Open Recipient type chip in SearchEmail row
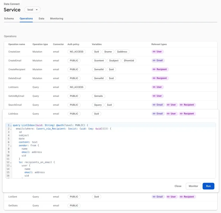The width and height of the screenshot is (221, 213). (x=187, y=105)
